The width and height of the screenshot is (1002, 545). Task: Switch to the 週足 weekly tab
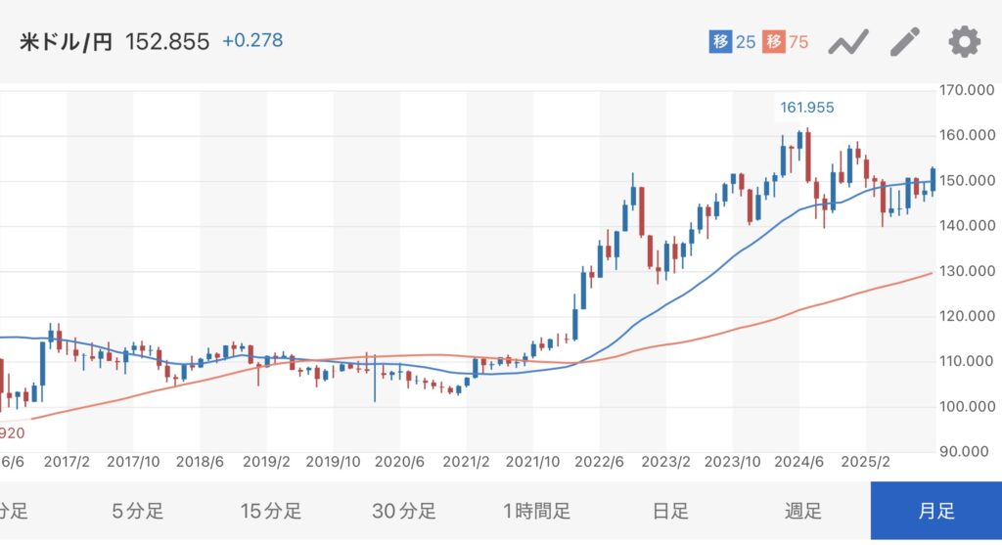point(803,511)
